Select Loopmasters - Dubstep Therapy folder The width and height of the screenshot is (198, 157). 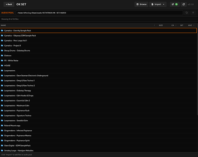tap(98, 90)
